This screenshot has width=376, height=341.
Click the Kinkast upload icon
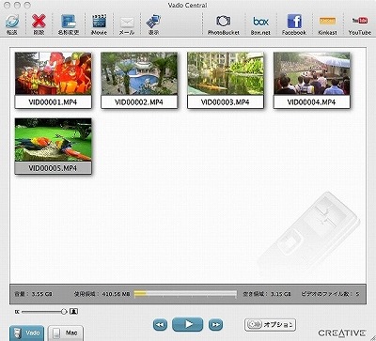pyautogui.click(x=327, y=22)
